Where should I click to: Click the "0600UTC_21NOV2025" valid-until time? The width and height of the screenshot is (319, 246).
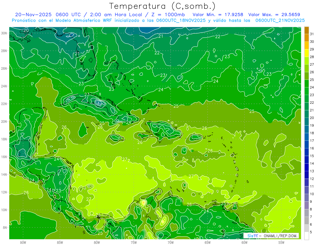(x=280, y=20)
